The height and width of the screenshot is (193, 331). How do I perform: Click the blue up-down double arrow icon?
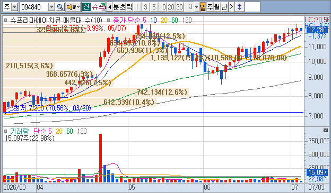[239, 7]
